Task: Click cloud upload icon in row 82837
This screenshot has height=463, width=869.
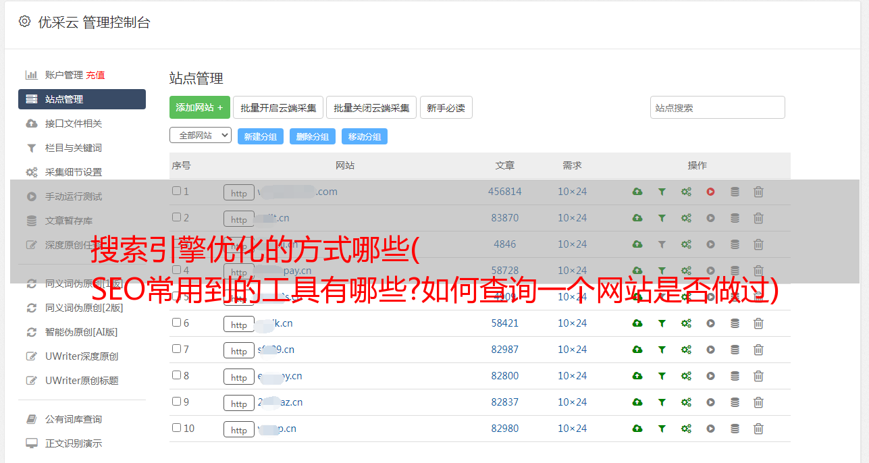Action: pos(637,402)
